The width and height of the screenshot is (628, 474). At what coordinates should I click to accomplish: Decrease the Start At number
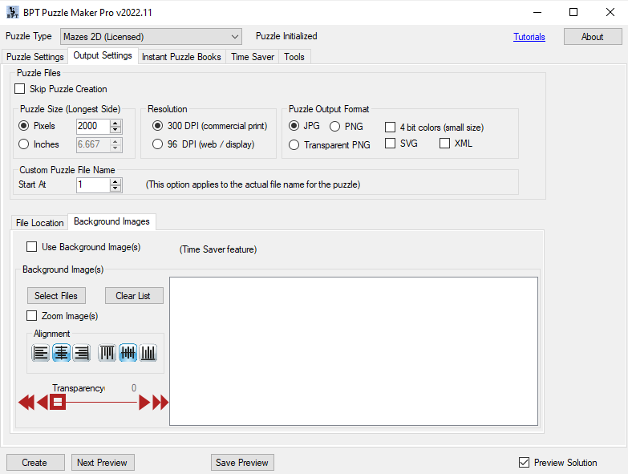pyautogui.click(x=115, y=188)
